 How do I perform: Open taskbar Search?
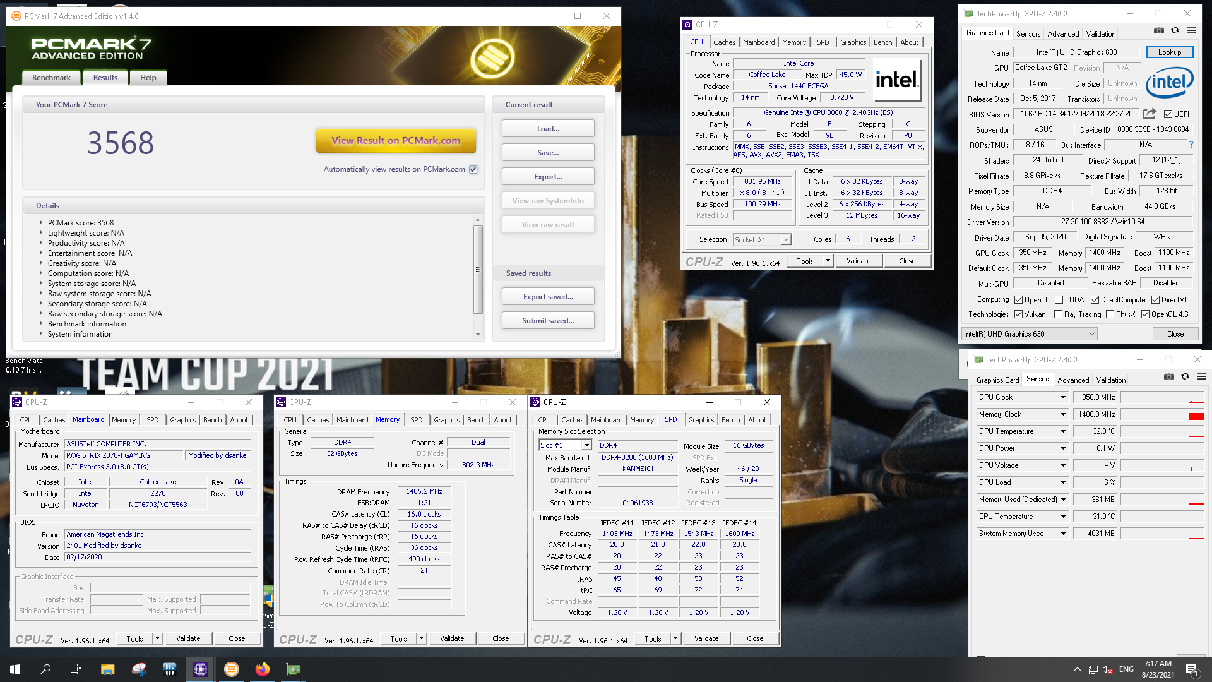[x=45, y=669]
